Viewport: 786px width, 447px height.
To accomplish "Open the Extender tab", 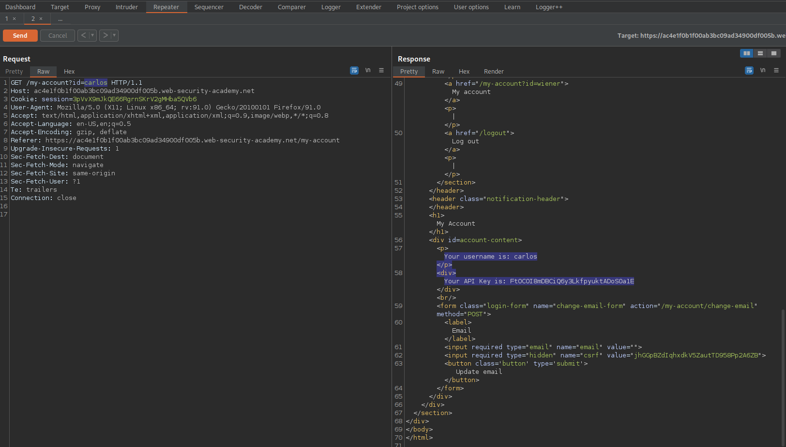I will (369, 7).
